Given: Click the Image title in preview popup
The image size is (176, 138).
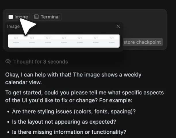Looking at the screenshot, I should point(13,27).
